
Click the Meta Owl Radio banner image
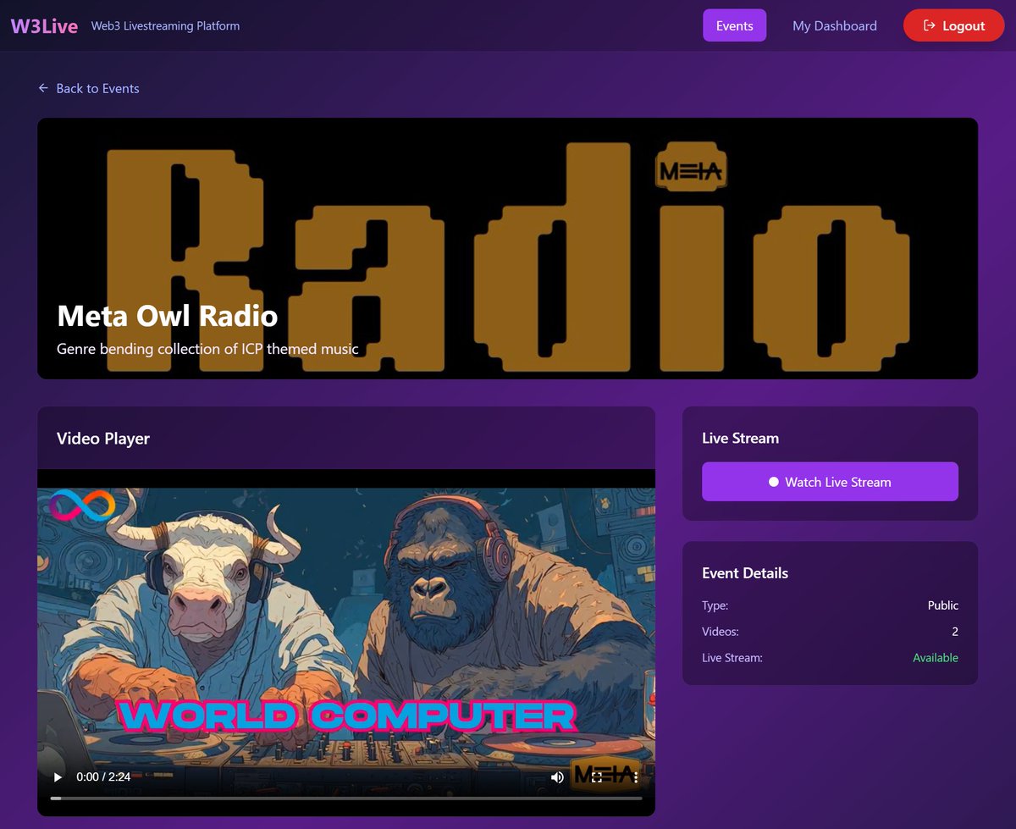(x=507, y=248)
